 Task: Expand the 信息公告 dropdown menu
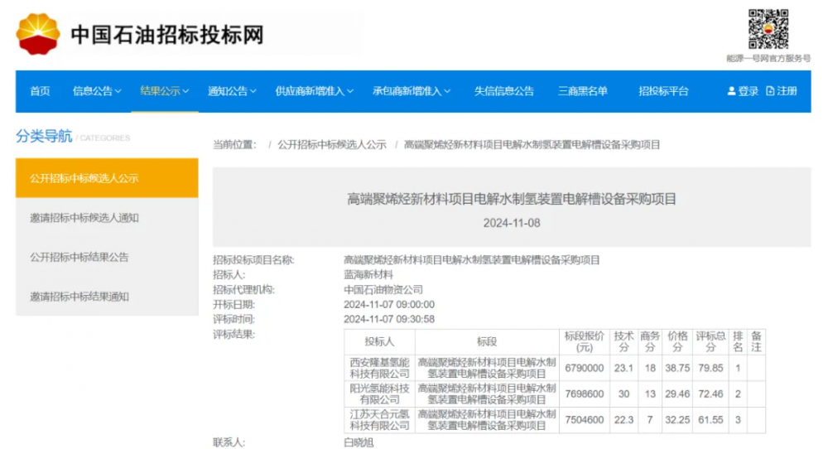97,91
